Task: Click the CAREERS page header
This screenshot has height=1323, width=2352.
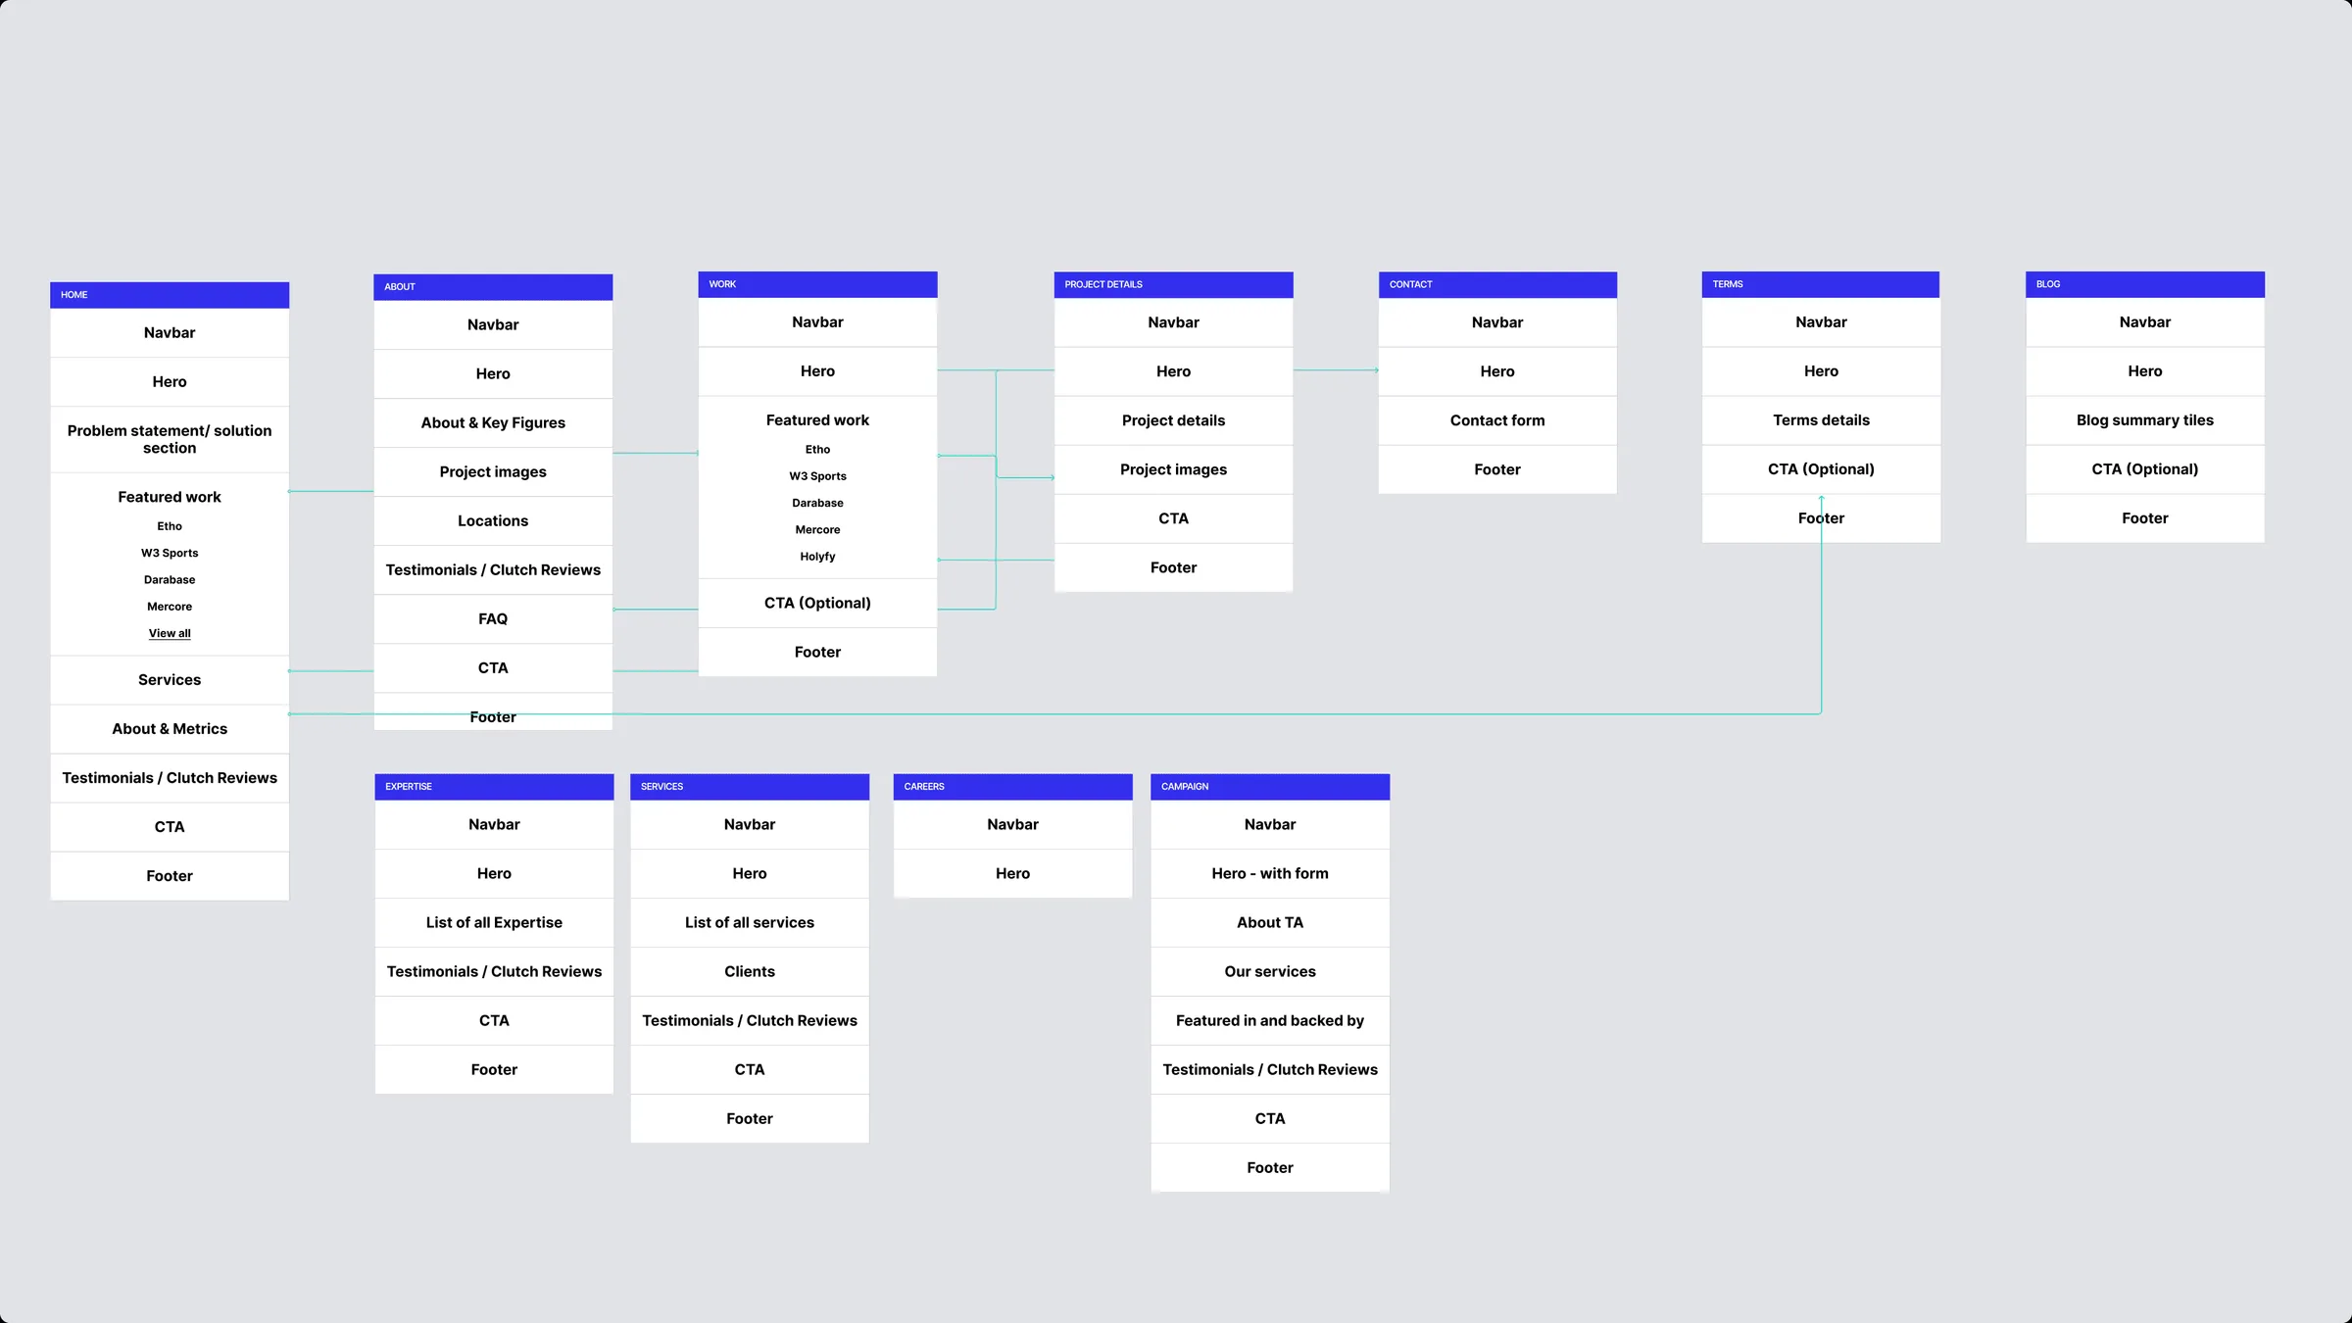Action: click(1013, 787)
